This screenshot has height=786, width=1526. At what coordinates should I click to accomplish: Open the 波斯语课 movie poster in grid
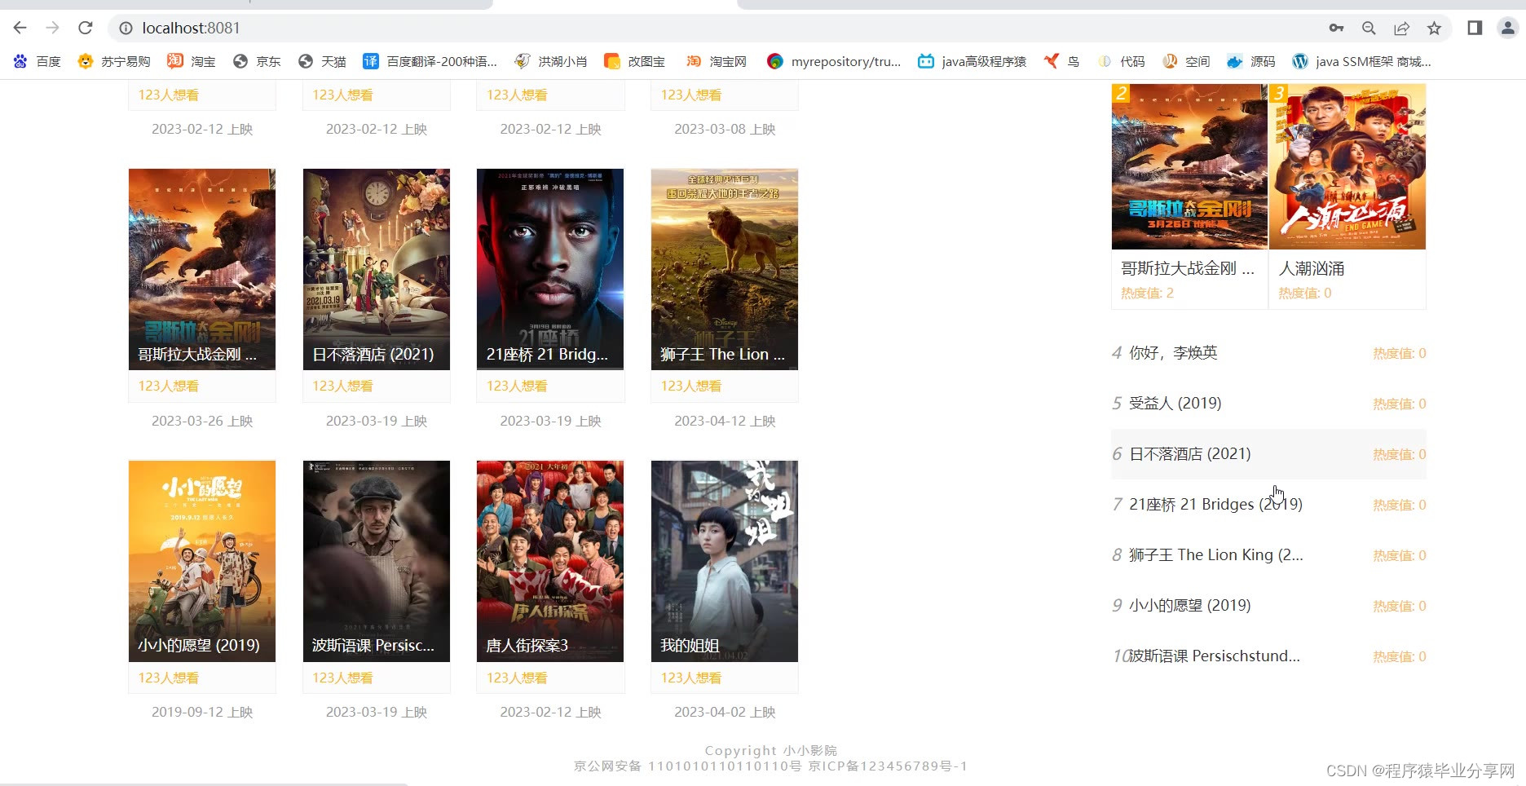point(377,561)
